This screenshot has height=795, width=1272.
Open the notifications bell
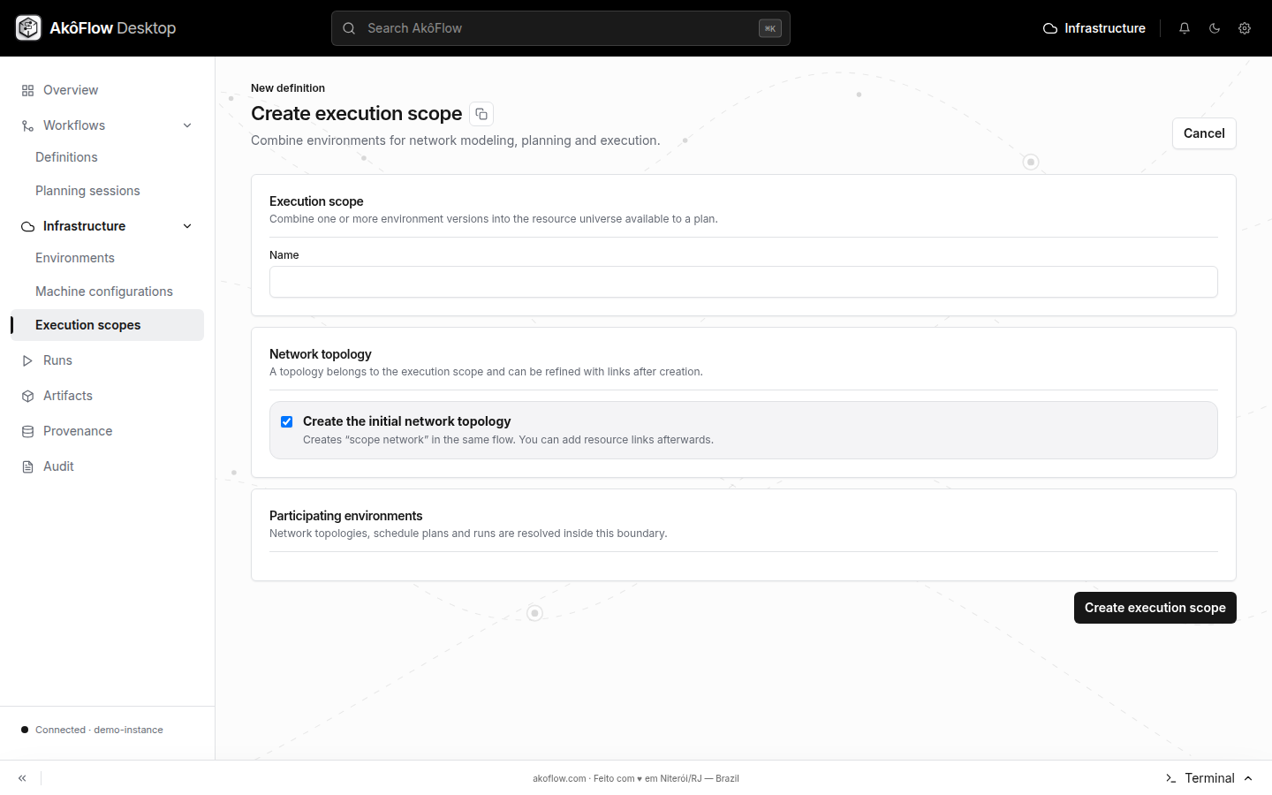1185,28
